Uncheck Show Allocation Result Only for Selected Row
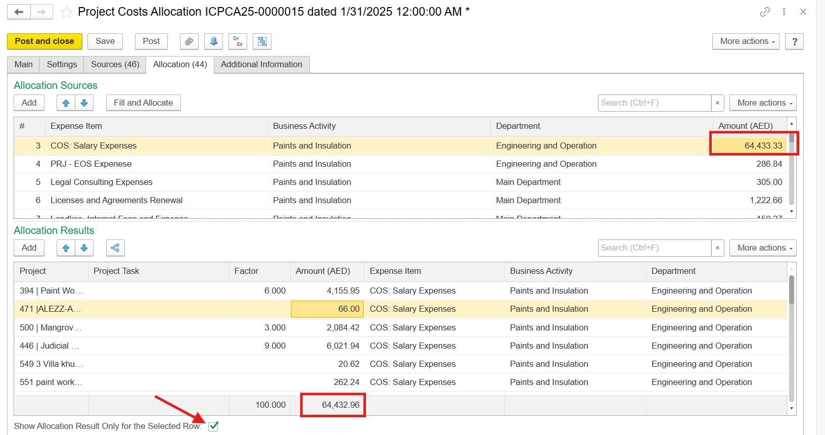The width and height of the screenshot is (825, 435). [214, 426]
